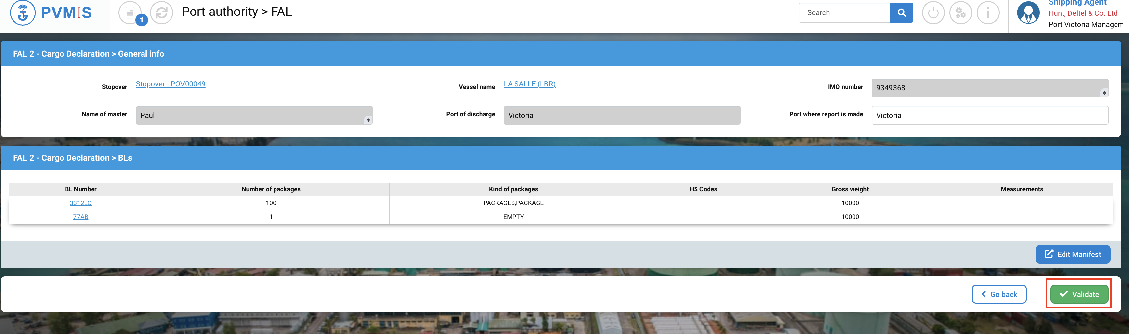The height and width of the screenshot is (334, 1129).
Task: Open the Shipping Agent user avatar
Action: [x=1028, y=13]
